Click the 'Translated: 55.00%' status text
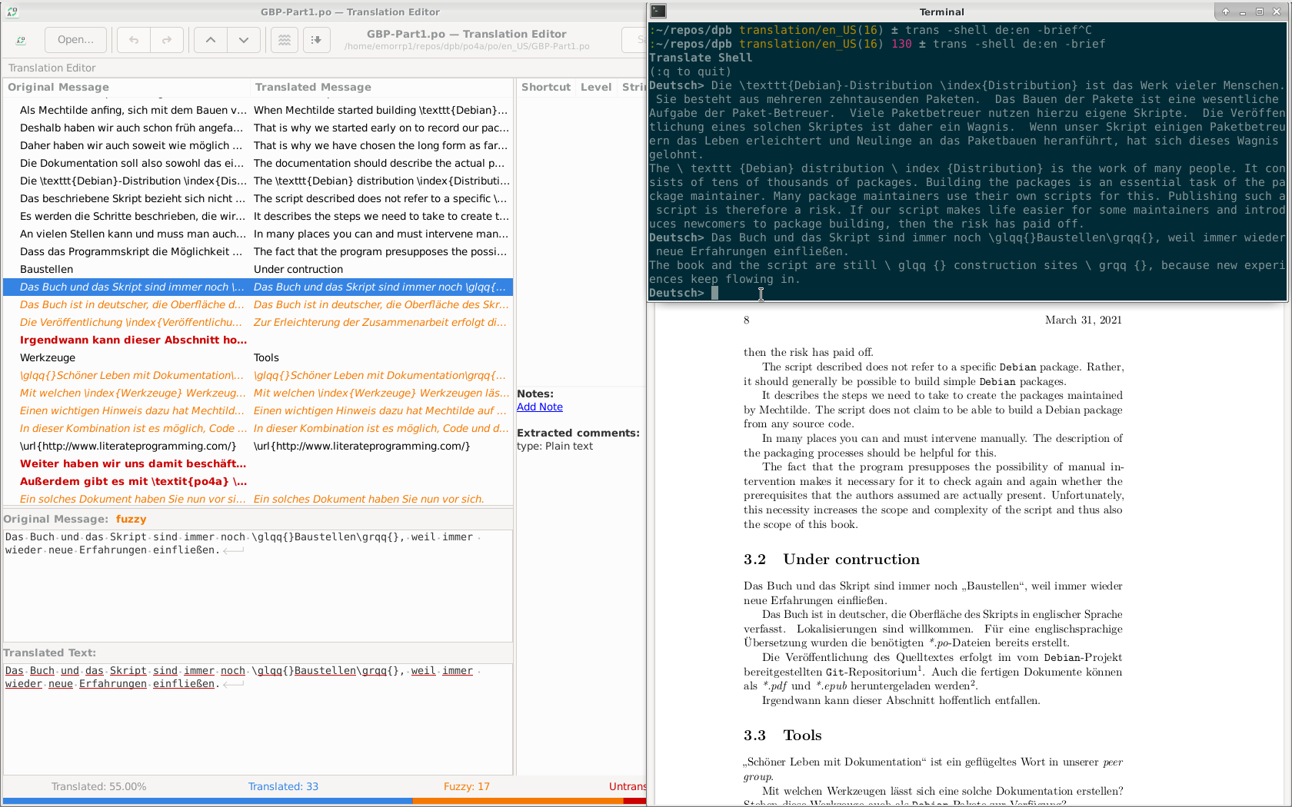Viewport: 1292px width, 807px height. (98, 786)
